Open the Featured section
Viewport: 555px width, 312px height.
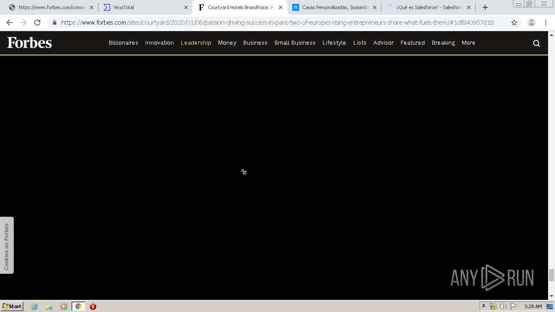point(413,42)
